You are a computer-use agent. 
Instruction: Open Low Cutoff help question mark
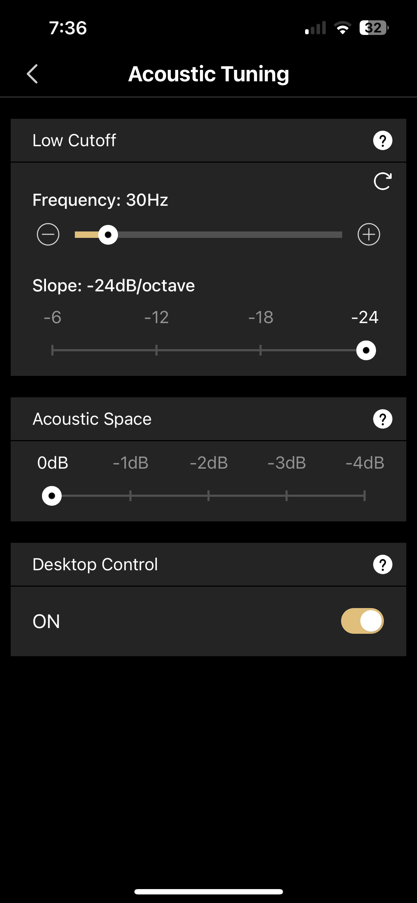383,141
